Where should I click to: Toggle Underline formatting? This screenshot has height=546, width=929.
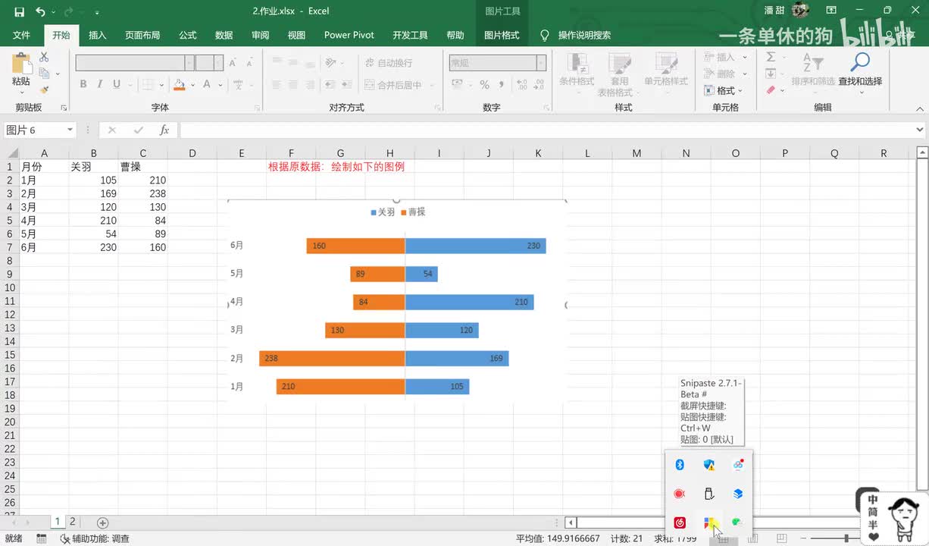click(117, 84)
